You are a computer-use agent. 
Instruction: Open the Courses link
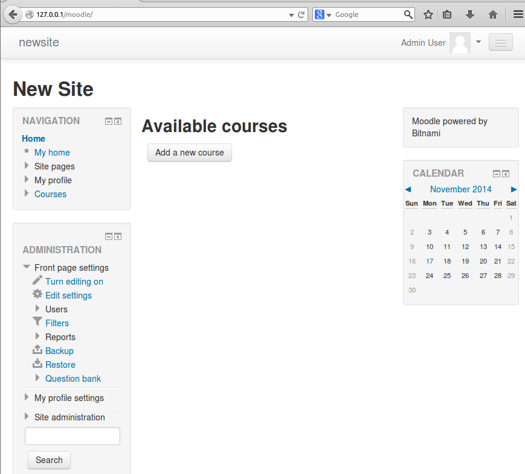coord(51,194)
